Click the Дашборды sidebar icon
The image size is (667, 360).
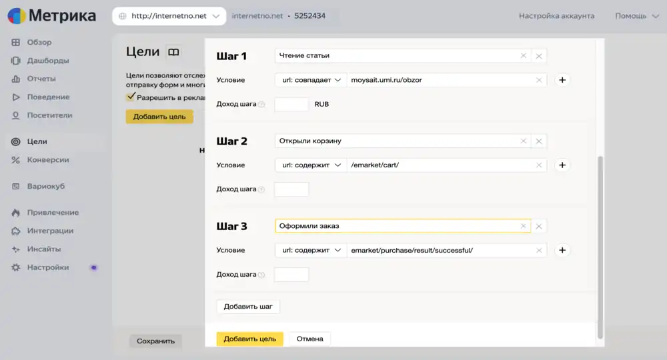click(16, 61)
